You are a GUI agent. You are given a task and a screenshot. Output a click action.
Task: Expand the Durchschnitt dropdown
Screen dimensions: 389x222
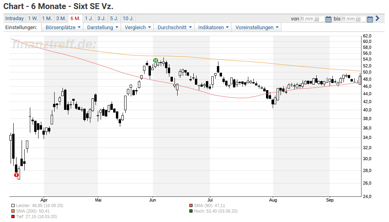[174, 27]
